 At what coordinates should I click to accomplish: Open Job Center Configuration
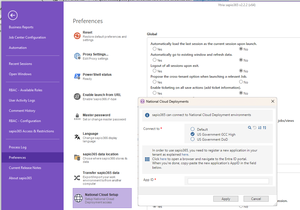click(27, 37)
